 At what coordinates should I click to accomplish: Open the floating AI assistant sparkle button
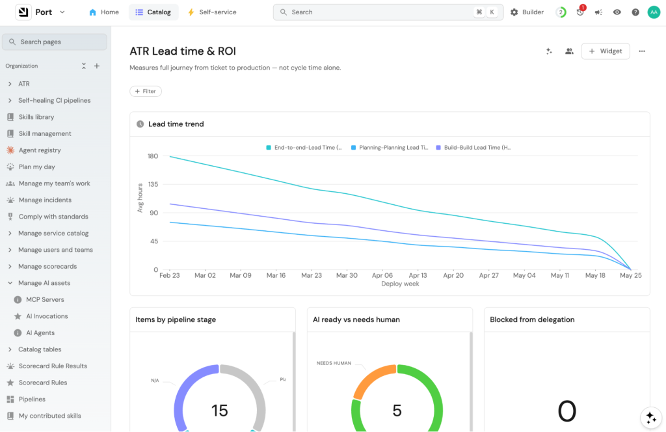point(650,418)
